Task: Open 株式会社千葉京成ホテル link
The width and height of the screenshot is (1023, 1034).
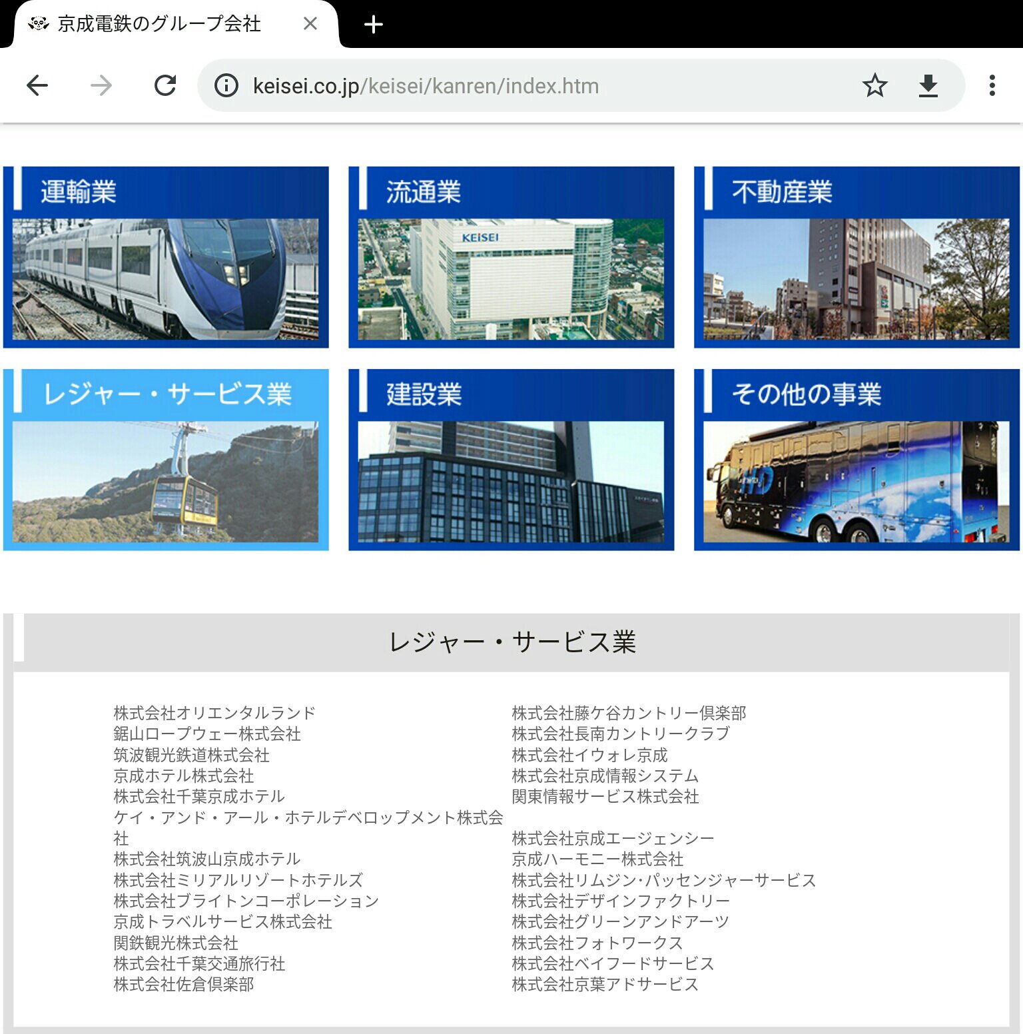Action: point(199,796)
